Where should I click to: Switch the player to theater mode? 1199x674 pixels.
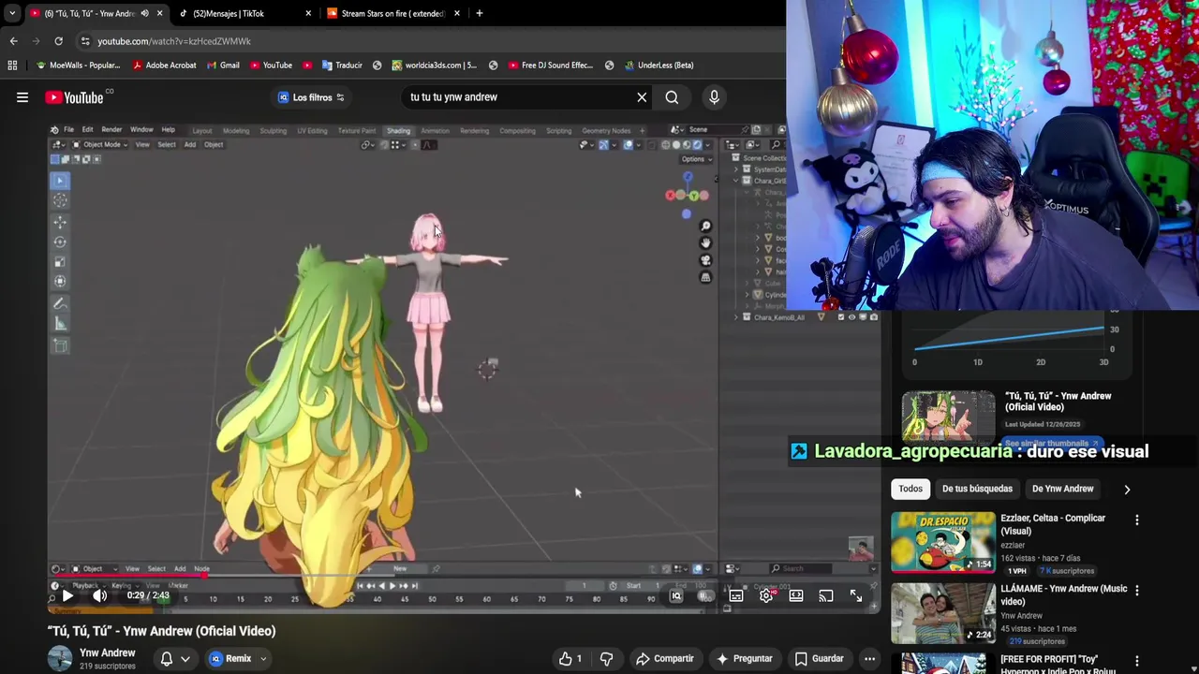(x=796, y=595)
